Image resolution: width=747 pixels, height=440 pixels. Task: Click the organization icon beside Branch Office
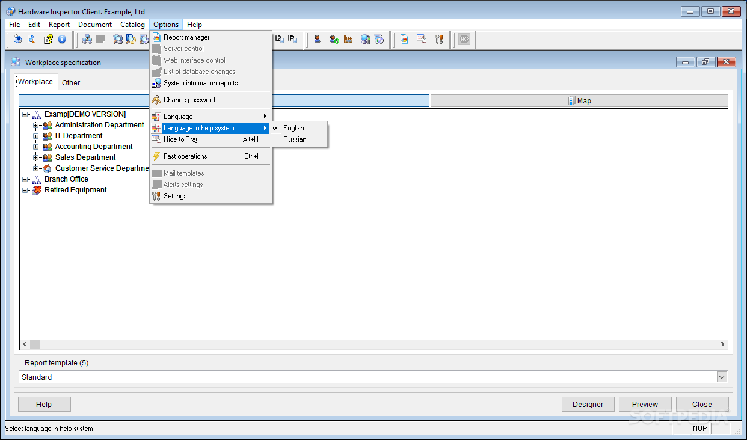pyautogui.click(x=37, y=179)
